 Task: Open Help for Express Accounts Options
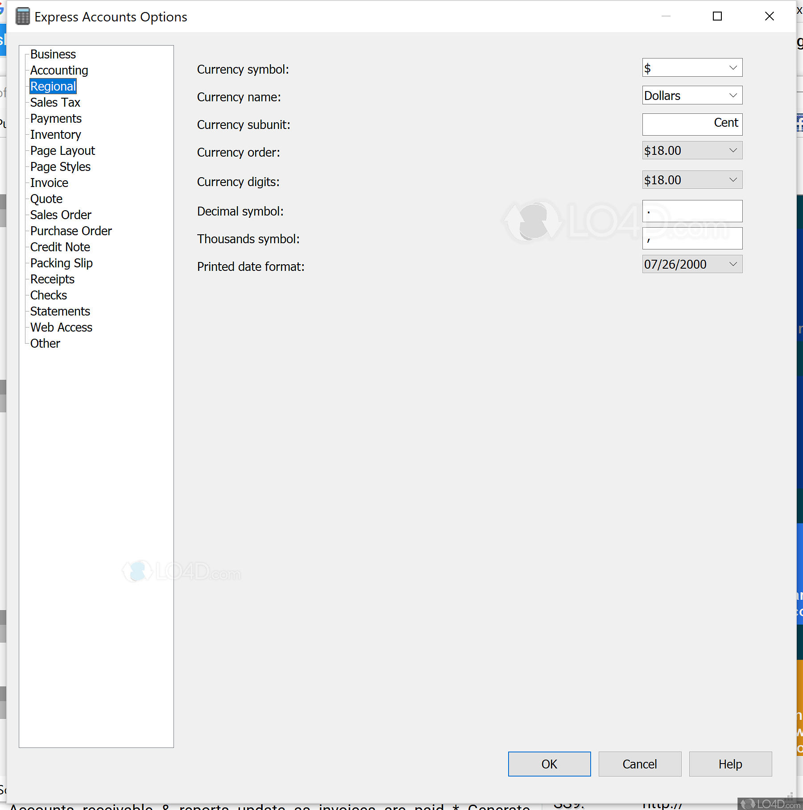tap(730, 764)
